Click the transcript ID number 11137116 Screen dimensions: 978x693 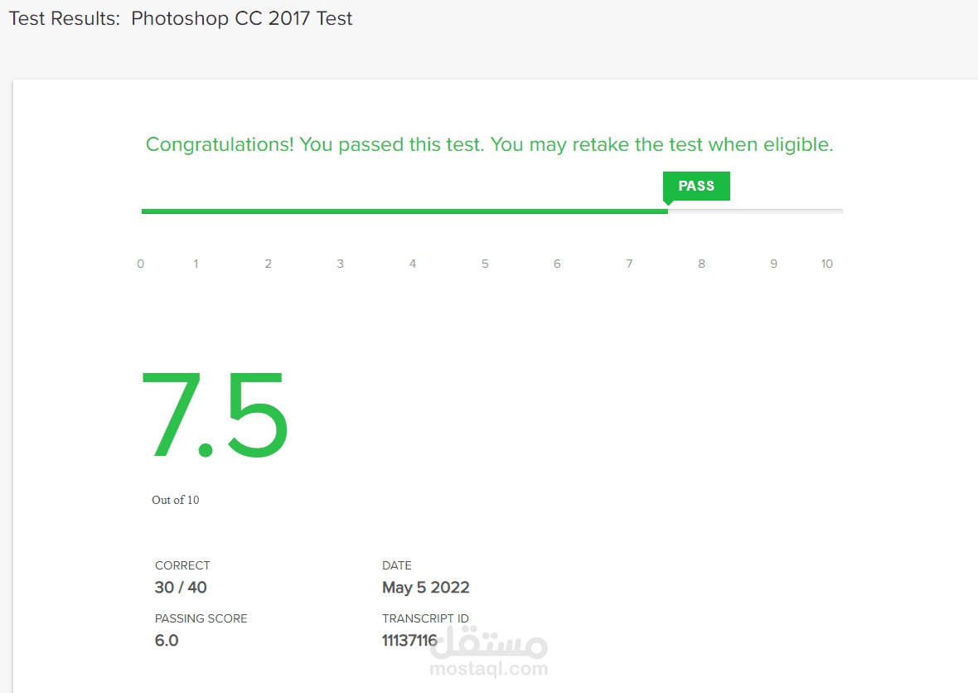click(409, 641)
